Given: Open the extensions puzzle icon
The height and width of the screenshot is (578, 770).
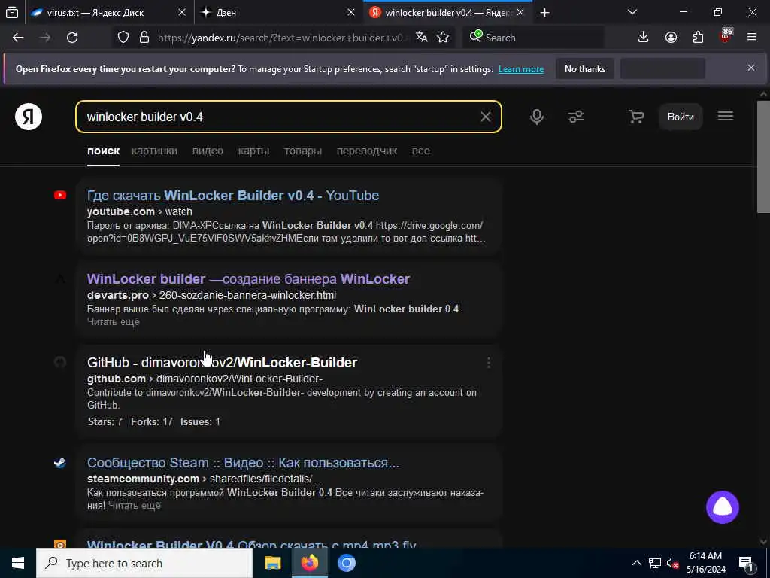Looking at the screenshot, I should (698, 38).
